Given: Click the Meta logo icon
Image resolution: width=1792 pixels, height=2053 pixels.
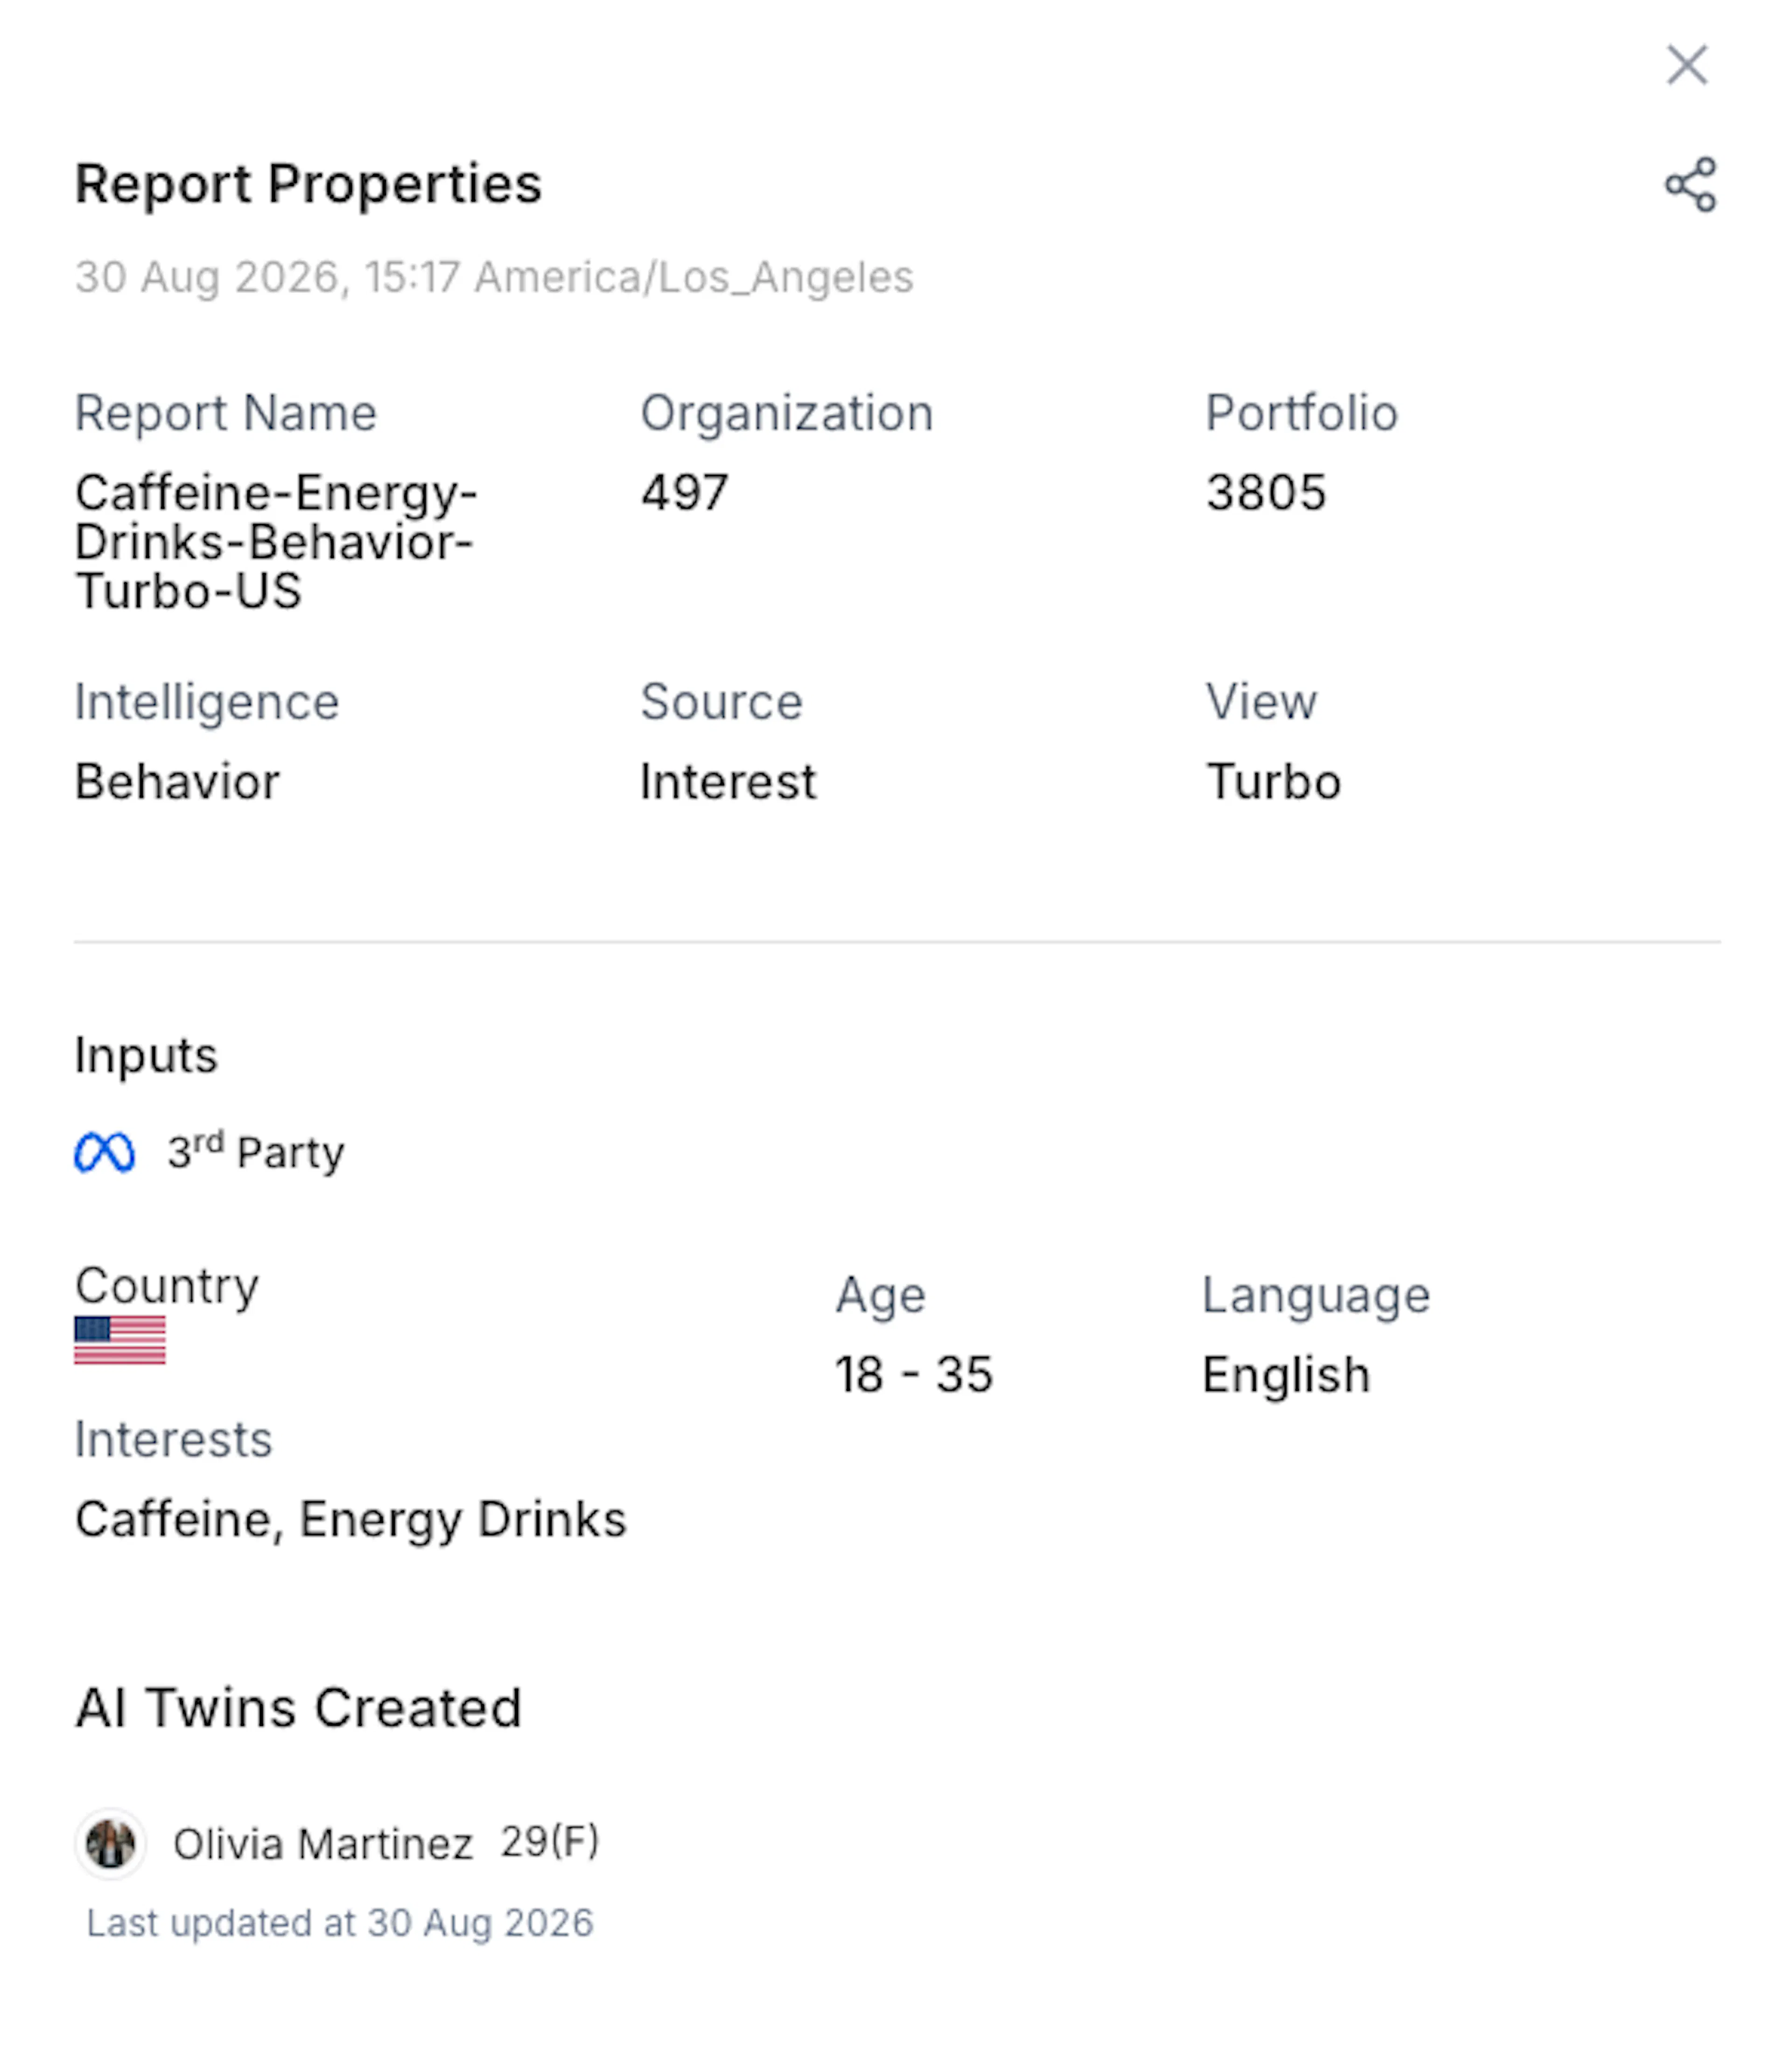Looking at the screenshot, I should coord(105,1152).
